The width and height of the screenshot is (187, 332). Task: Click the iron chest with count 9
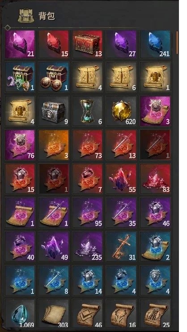(x=54, y=111)
